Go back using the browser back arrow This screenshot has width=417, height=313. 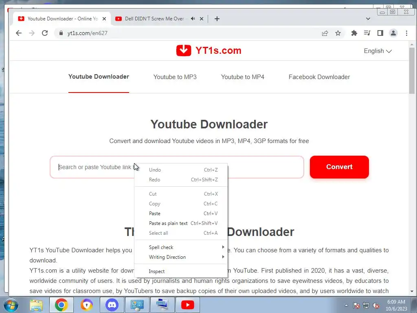click(x=19, y=33)
